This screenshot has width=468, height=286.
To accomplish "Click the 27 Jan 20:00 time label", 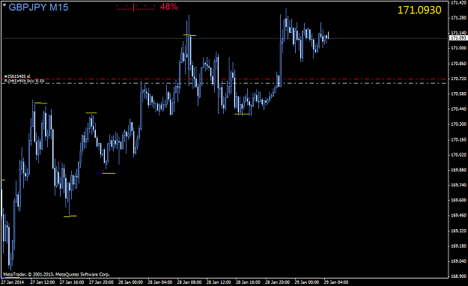I will (101, 282).
